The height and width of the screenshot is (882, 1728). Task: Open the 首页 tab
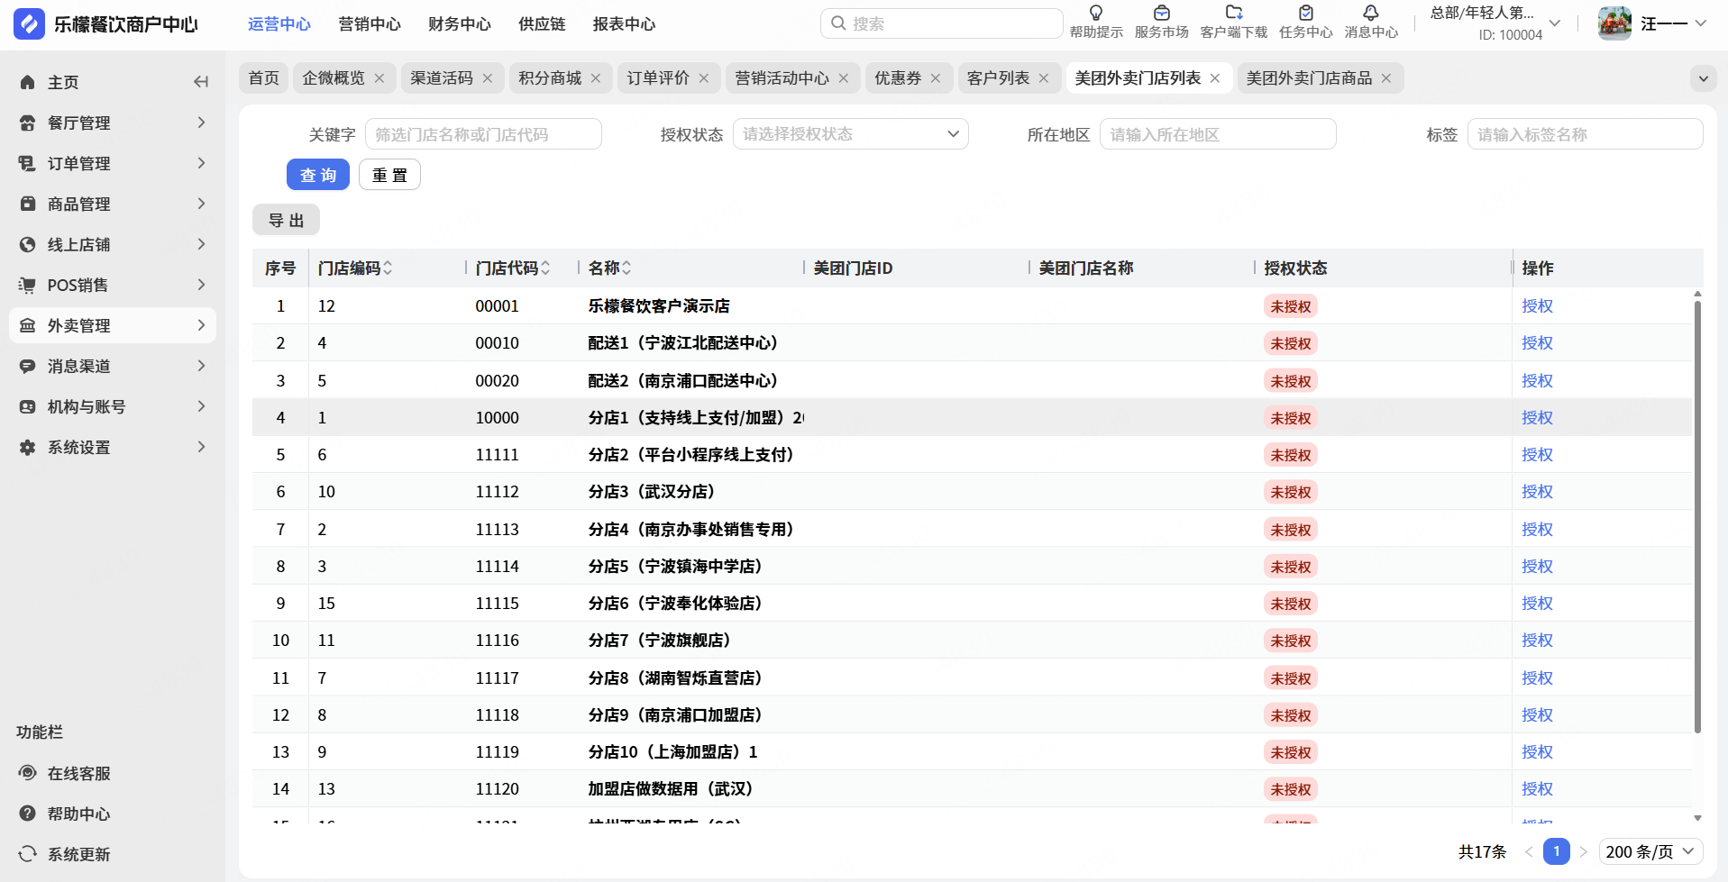264,78
